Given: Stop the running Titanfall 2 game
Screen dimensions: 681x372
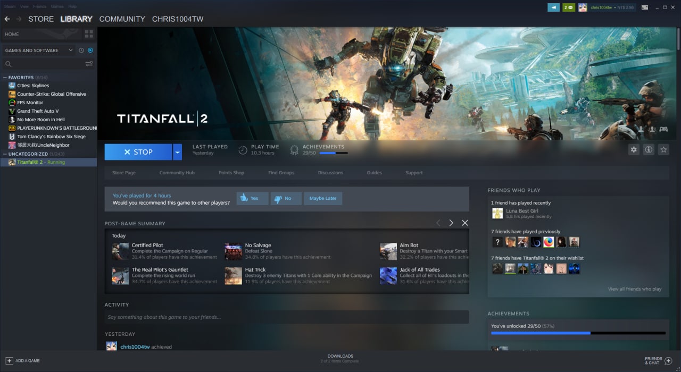Looking at the screenshot, I should pyautogui.click(x=138, y=152).
